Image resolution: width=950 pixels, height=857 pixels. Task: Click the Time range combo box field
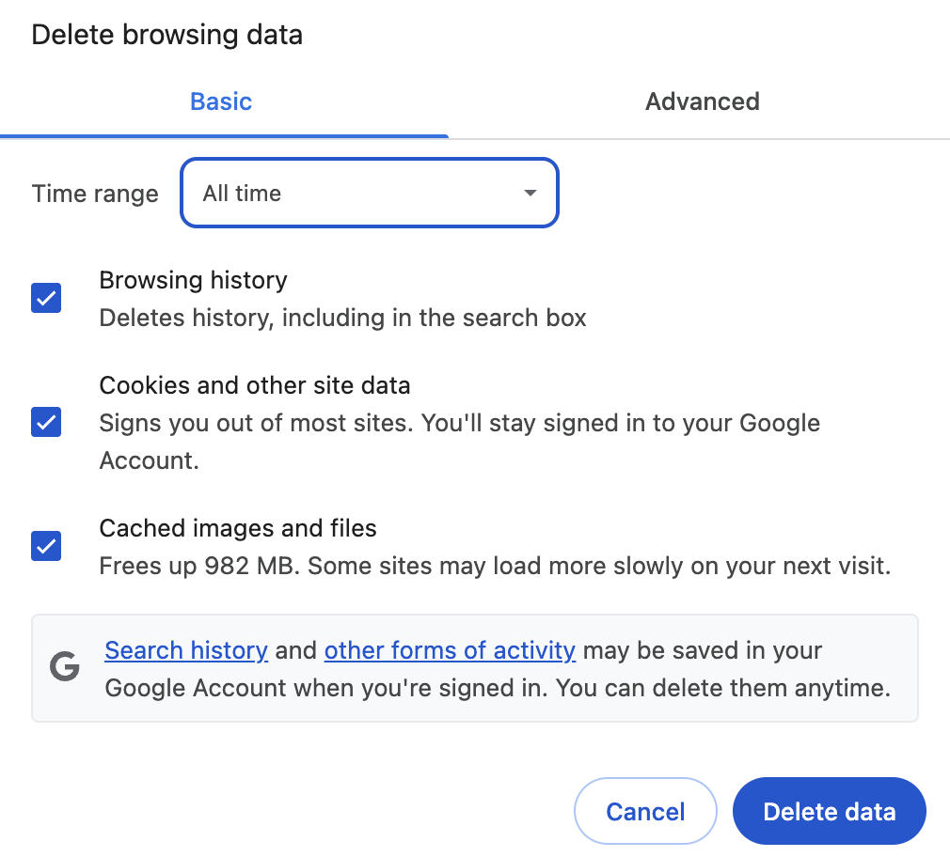click(x=369, y=193)
